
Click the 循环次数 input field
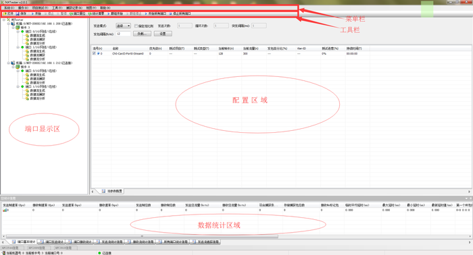[x=221, y=26]
